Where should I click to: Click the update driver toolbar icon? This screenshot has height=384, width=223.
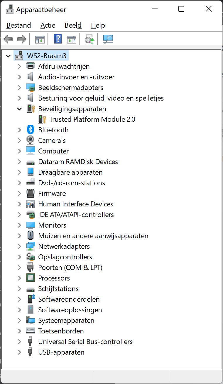click(x=89, y=39)
